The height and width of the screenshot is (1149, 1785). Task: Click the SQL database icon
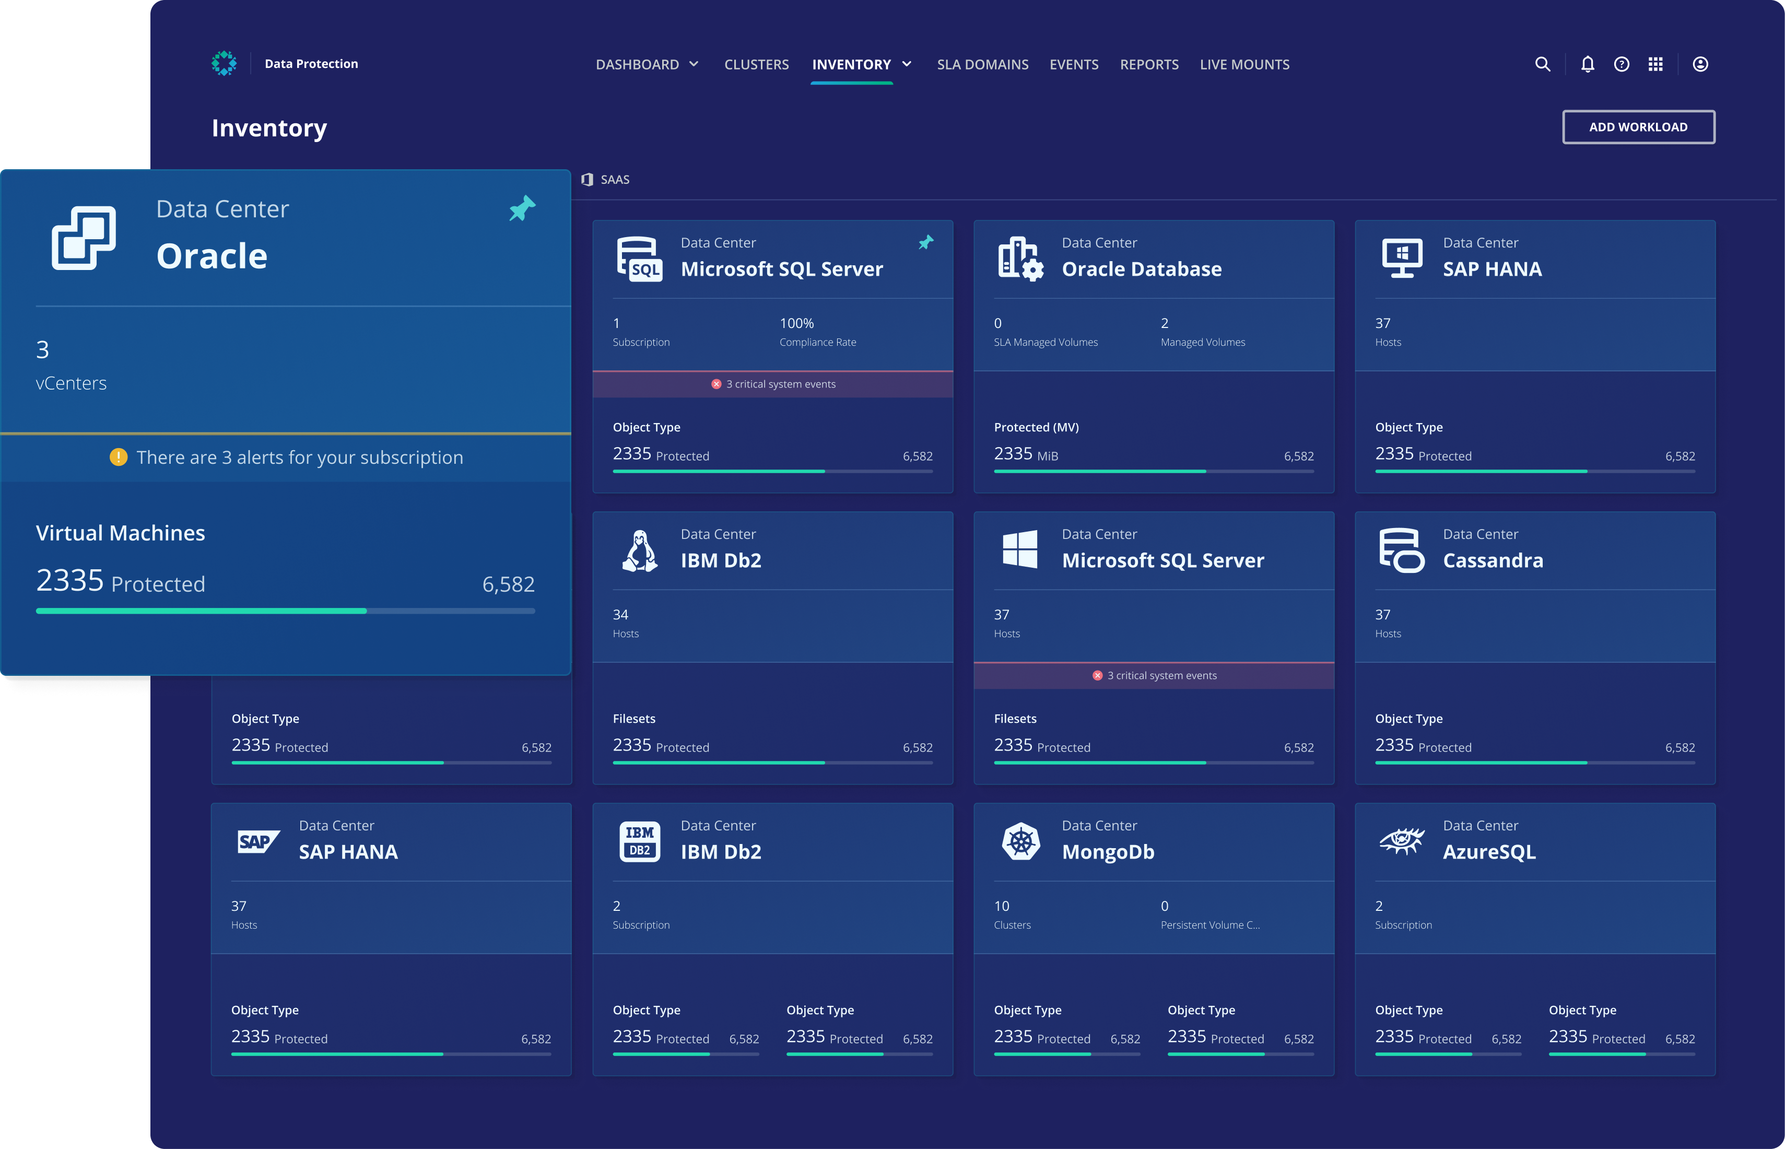tap(639, 259)
